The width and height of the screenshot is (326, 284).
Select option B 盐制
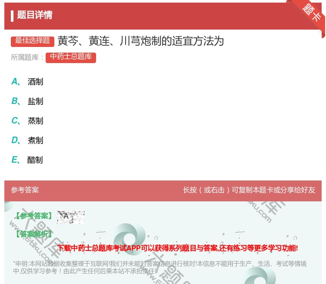pyautogui.click(x=27, y=101)
